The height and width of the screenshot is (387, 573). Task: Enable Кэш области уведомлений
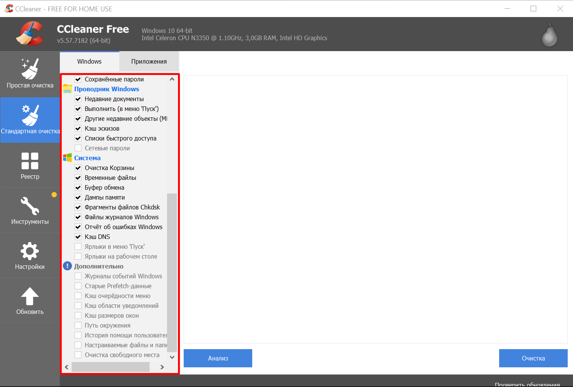click(78, 306)
